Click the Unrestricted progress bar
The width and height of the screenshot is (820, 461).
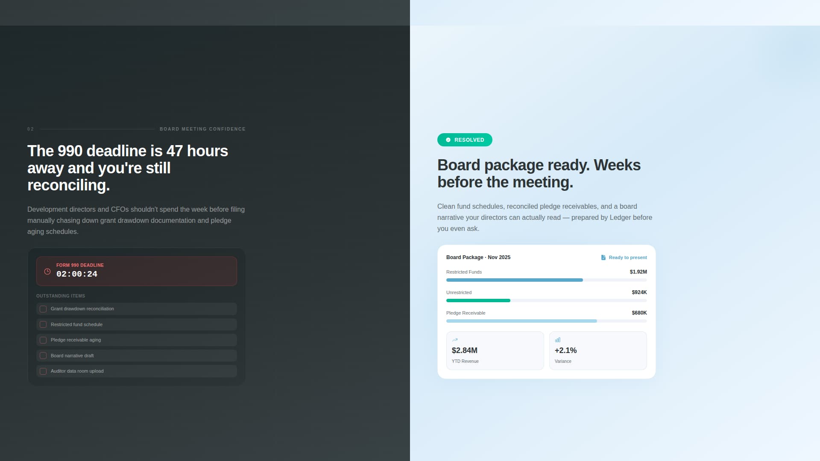(547, 301)
